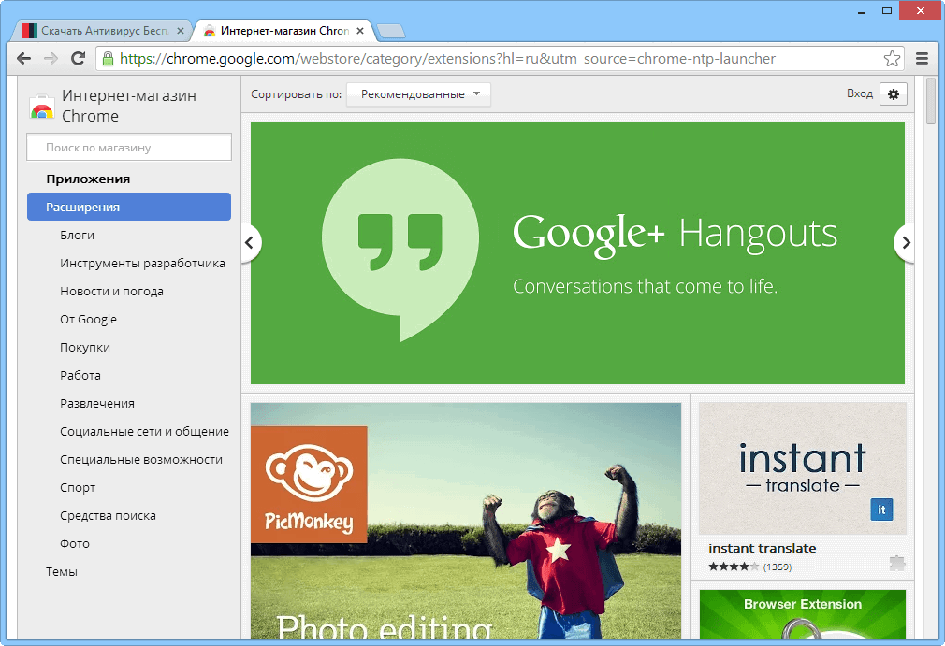This screenshot has width=945, height=646.
Task: Go back to the previous page
Action: [x=23, y=58]
